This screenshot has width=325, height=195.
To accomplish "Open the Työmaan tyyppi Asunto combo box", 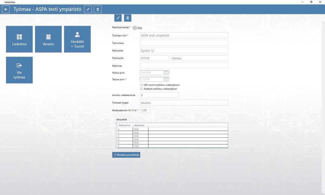I will click(184, 103).
